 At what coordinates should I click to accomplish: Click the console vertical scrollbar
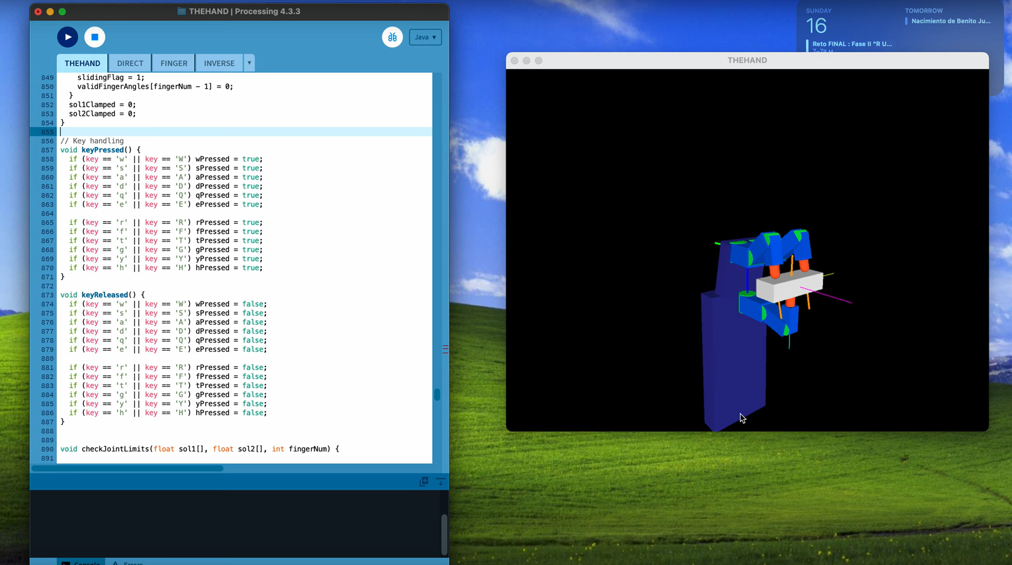(444, 534)
